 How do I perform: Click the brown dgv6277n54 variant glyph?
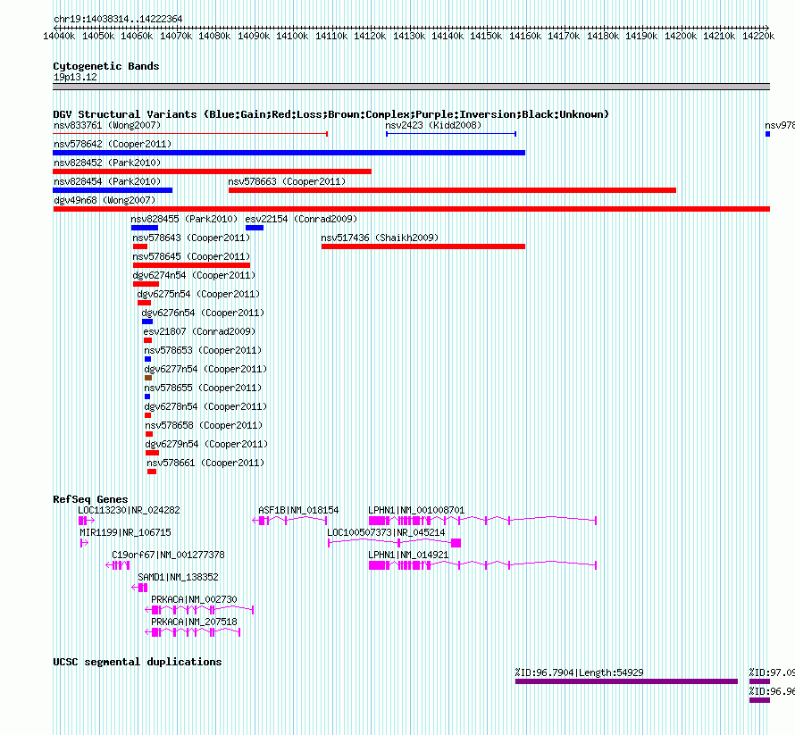tap(148, 378)
